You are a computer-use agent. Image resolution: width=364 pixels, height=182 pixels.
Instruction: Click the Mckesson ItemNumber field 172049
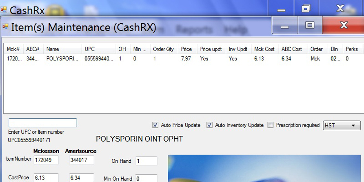coord(46,160)
